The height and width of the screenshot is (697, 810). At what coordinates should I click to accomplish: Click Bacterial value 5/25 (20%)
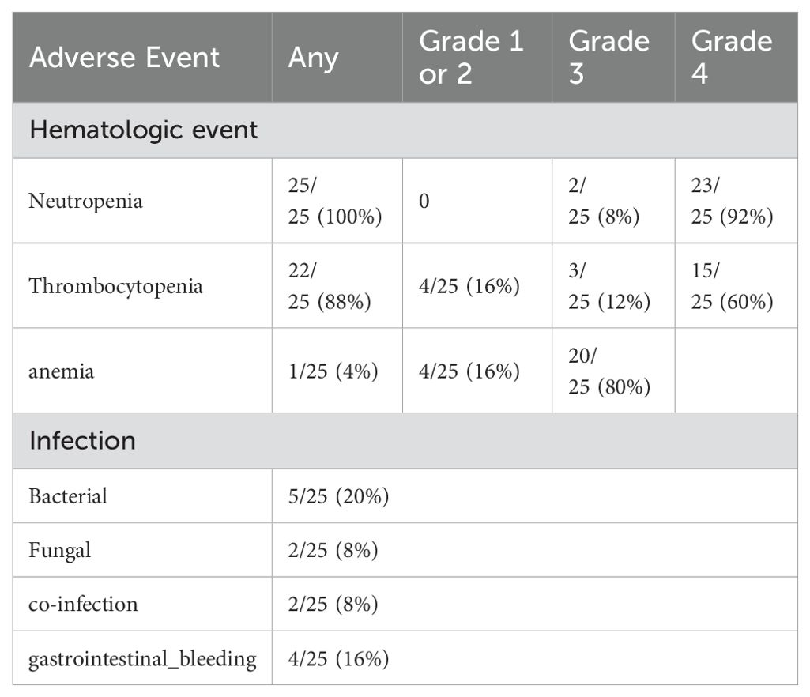tap(338, 496)
